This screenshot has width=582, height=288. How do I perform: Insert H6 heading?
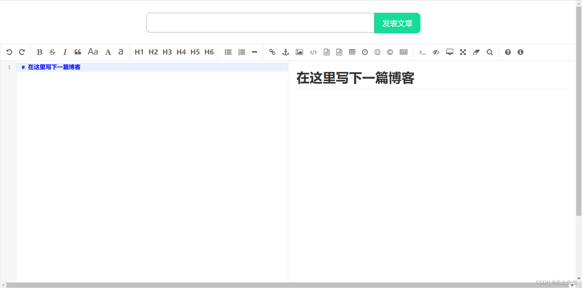click(x=209, y=52)
